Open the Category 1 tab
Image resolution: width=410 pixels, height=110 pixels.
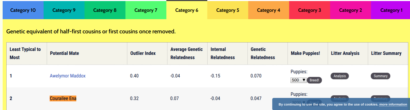(390, 10)
